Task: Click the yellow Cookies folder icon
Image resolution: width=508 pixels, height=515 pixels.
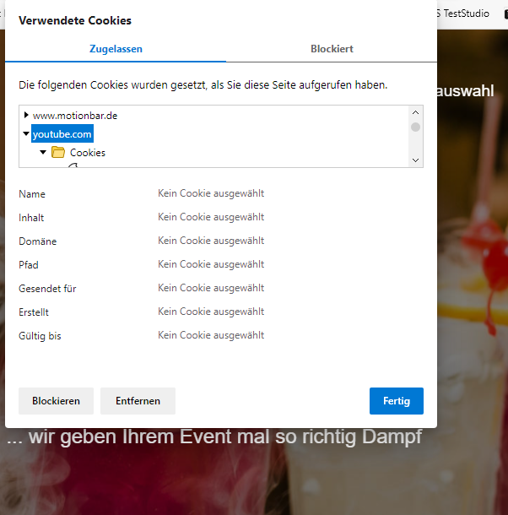Action: tap(58, 153)
